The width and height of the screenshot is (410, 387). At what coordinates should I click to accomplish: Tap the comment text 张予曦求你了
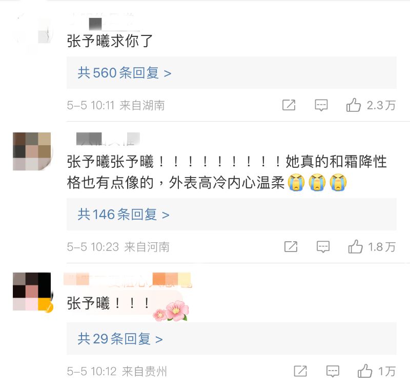pos(110,41)
